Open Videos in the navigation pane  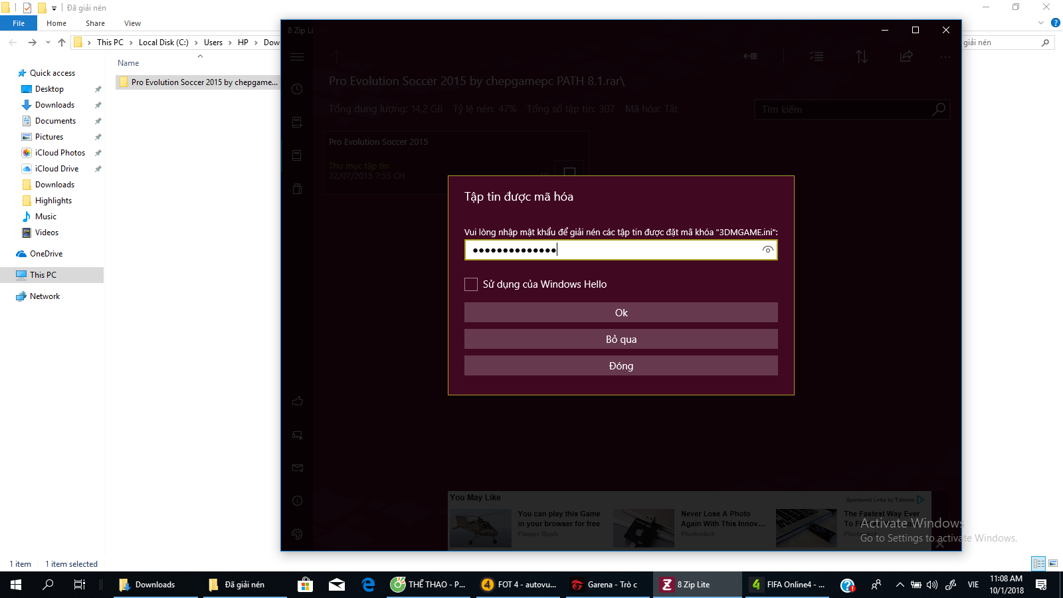[47, 233]
